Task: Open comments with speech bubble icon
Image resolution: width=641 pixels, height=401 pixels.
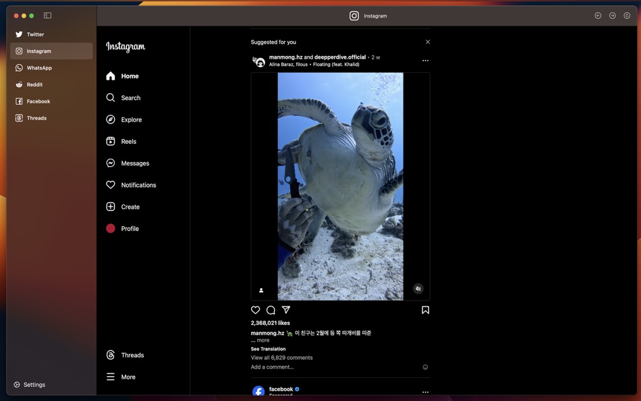Action: (x=271, y=310)
